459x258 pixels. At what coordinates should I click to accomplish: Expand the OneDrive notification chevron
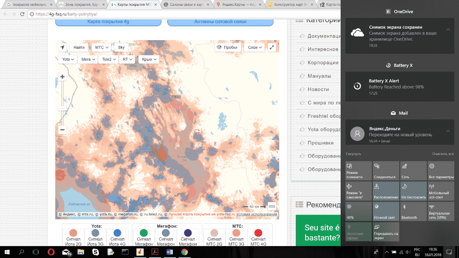[x=448, y=29]
